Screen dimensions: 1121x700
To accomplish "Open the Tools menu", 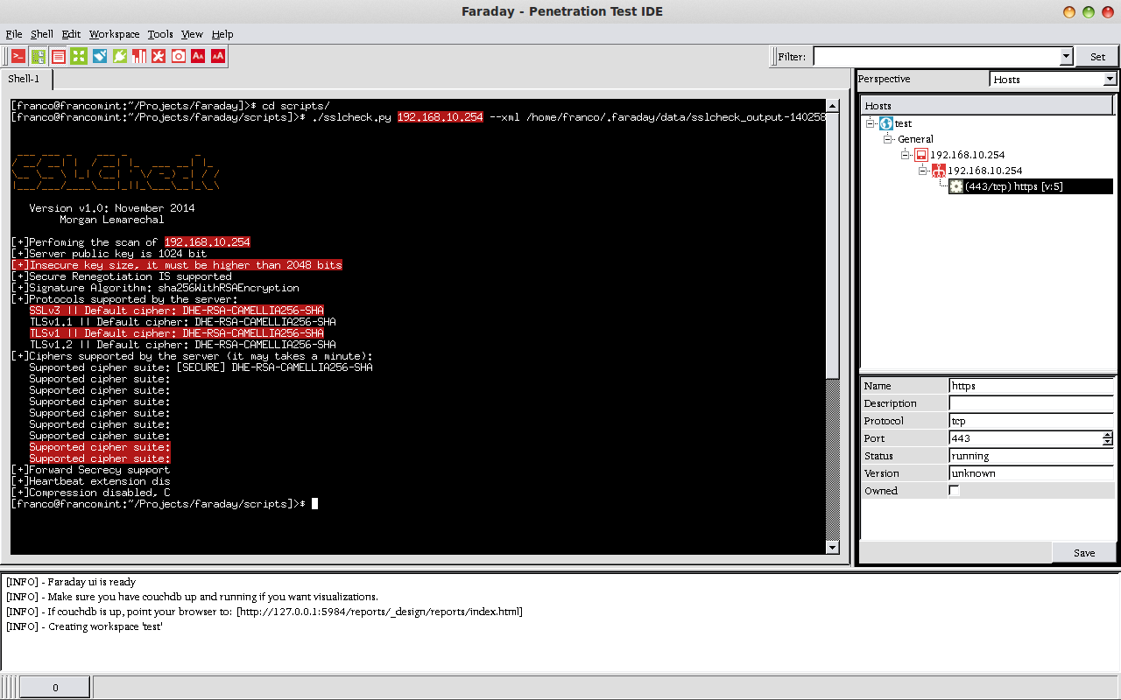I will click(x=160, y=34).
